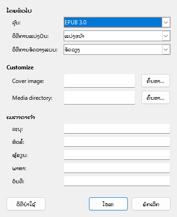Focus the date (ວັນທີ) metadata field
177x217 pixels.
[117, 181]
